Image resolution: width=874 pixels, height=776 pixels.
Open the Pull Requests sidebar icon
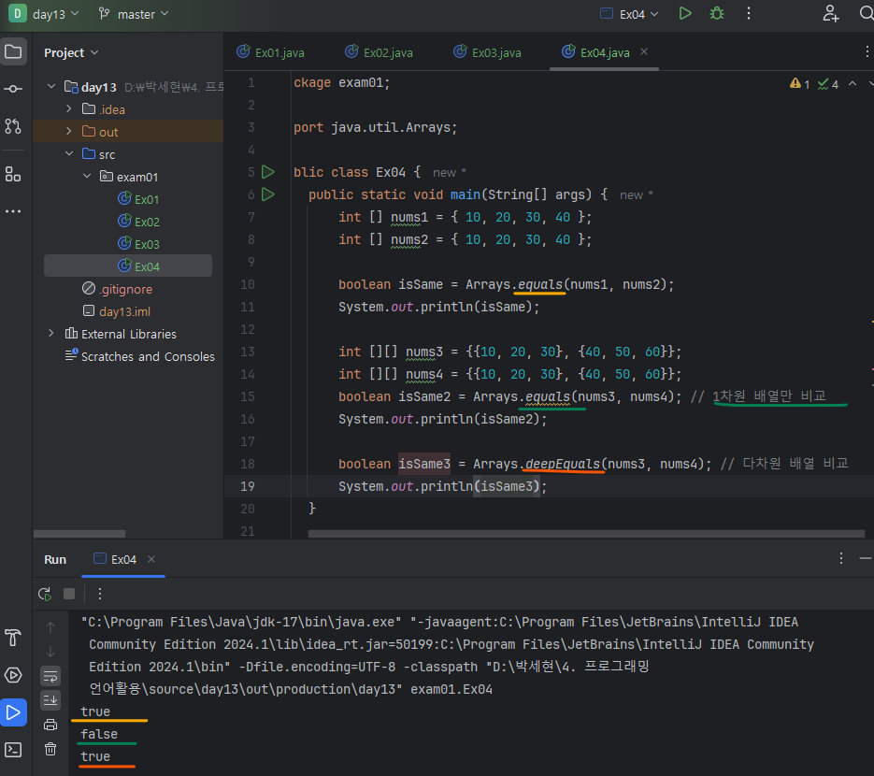[x=13, y=126]
